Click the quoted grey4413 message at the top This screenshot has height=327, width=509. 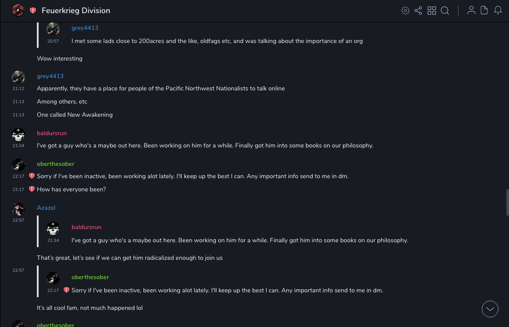217,41
